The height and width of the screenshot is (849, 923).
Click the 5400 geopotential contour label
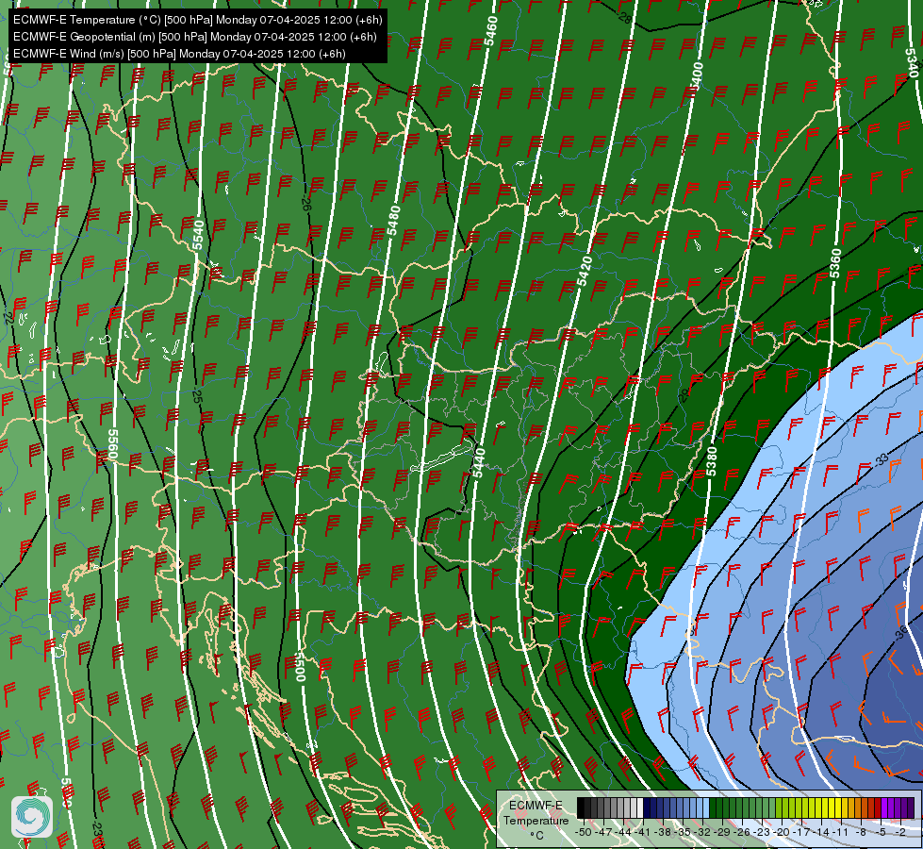(x=697, y=76)
